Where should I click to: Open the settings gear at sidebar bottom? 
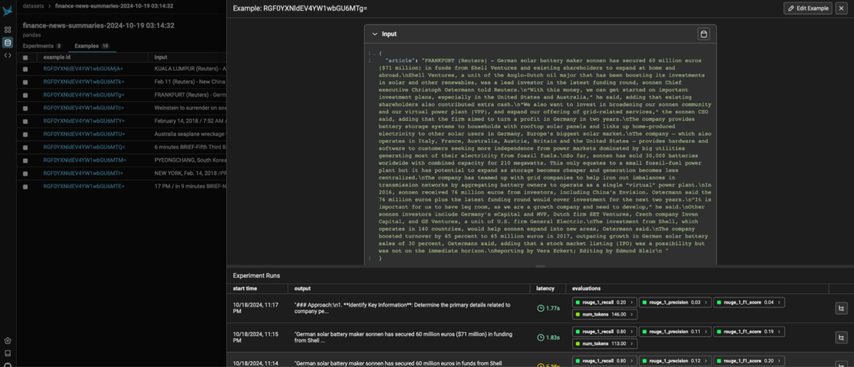(x=7, y=340)
